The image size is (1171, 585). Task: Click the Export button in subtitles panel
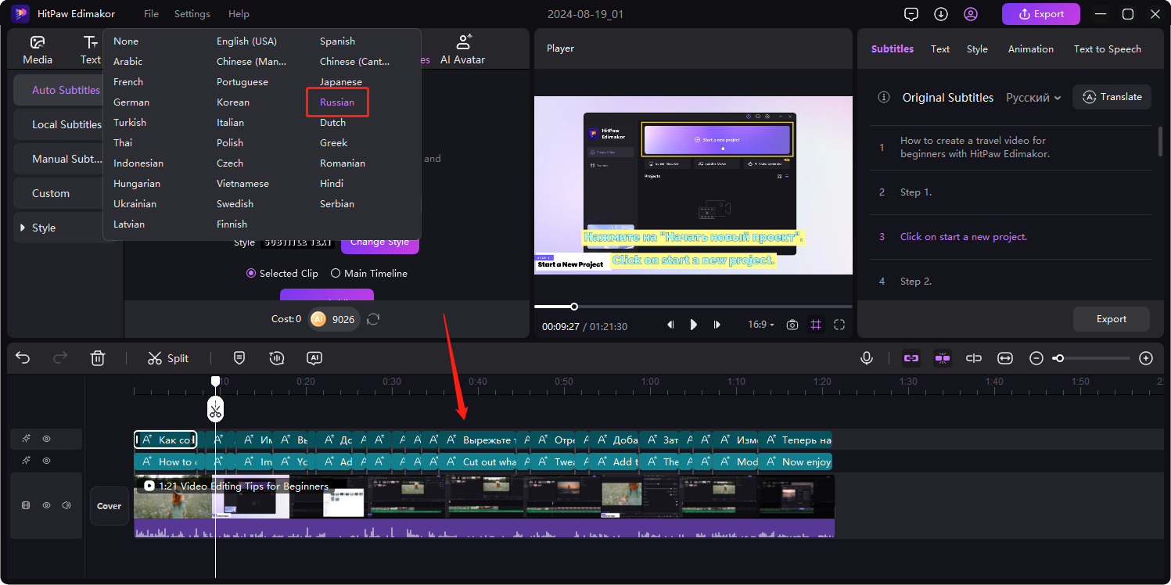click(x=1112, y=319)
